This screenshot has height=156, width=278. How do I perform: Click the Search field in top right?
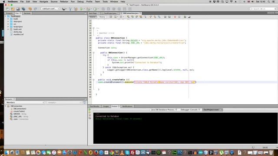click(263, 9)
